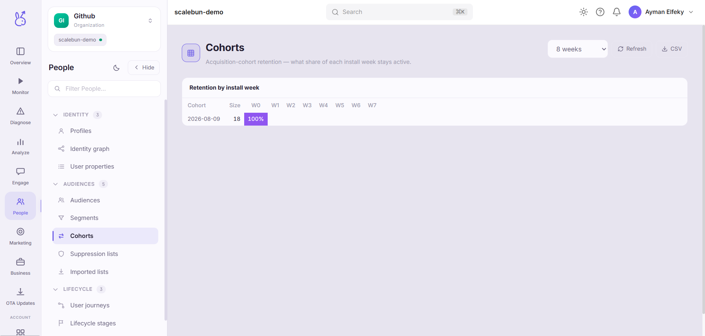705x336 pixels.
Task: Open the Overview section
Action: click(x=21, y=56)
